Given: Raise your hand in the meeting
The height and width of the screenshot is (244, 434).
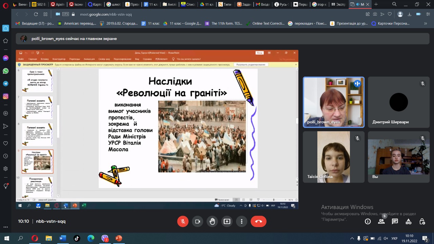Looking at the screenshot, I should (212, 221).
